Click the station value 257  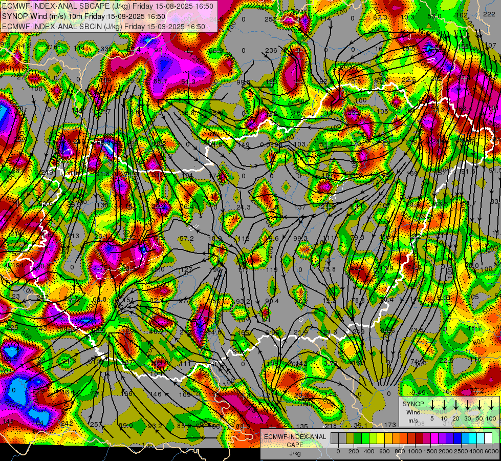click(96, 425)
